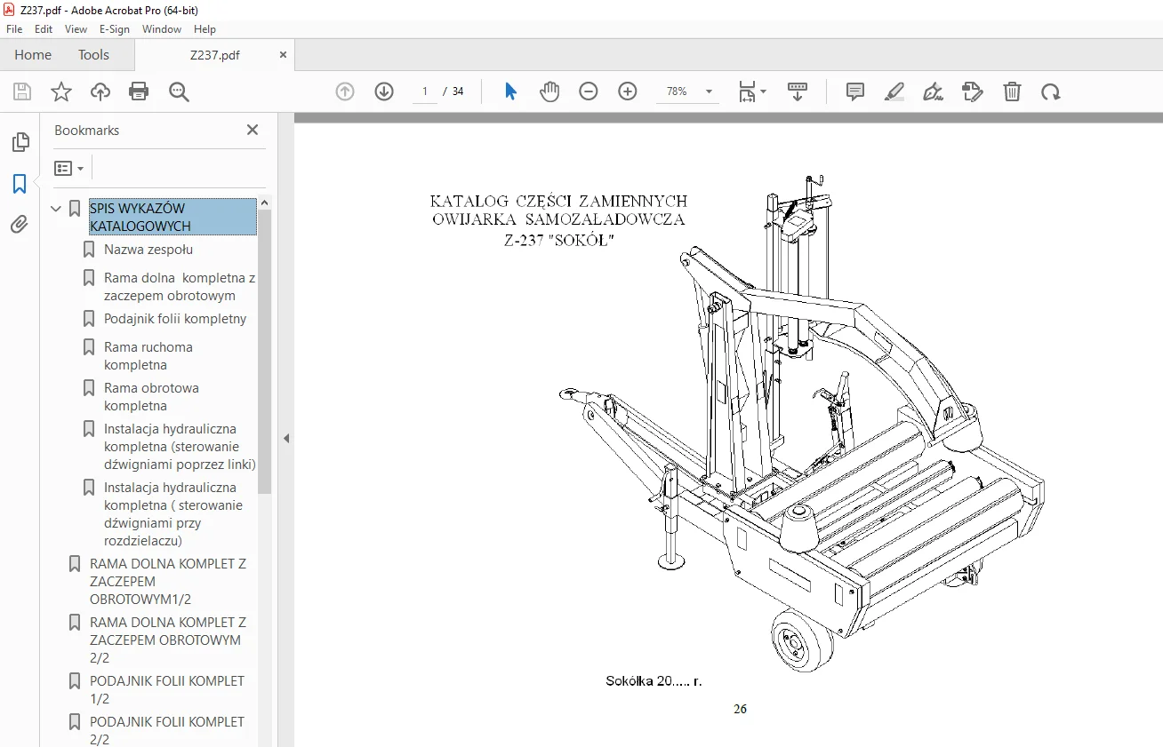Collapse the SPIS WYKAZÓW KATALOGOWYCH bookmark
Viewport: 1163px width, 747px height.
pyautogui.click(x=57, y=209)
